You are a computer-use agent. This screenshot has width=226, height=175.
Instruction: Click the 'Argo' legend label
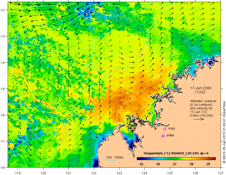tap(172, 128)
